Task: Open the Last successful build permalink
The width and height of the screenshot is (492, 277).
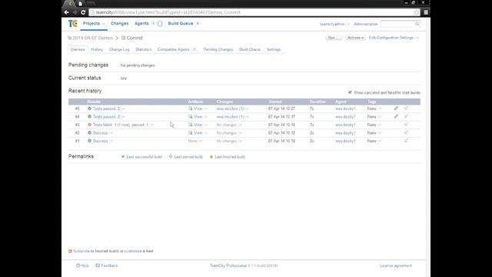Action: point(144,157)
